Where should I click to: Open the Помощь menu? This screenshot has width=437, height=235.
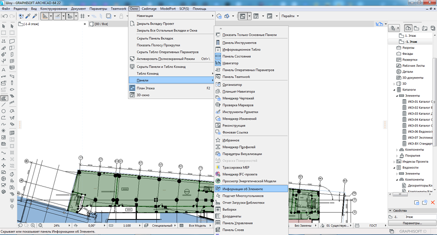200,9
